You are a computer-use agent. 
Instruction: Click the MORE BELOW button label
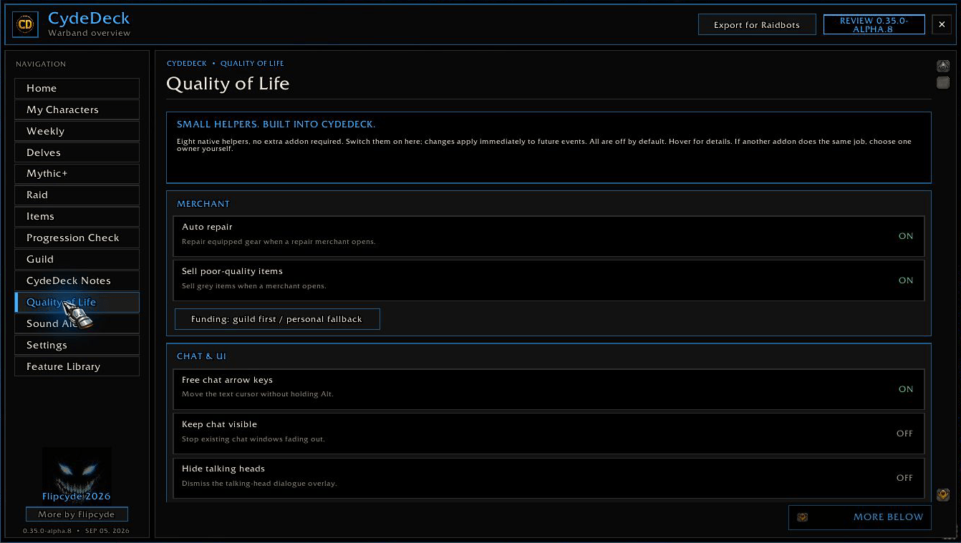point(888,517)
